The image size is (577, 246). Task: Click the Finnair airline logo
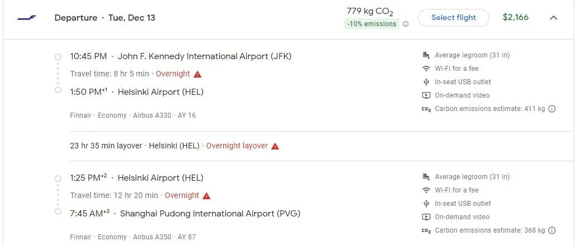pyautogui.click(x=26, y=18)
